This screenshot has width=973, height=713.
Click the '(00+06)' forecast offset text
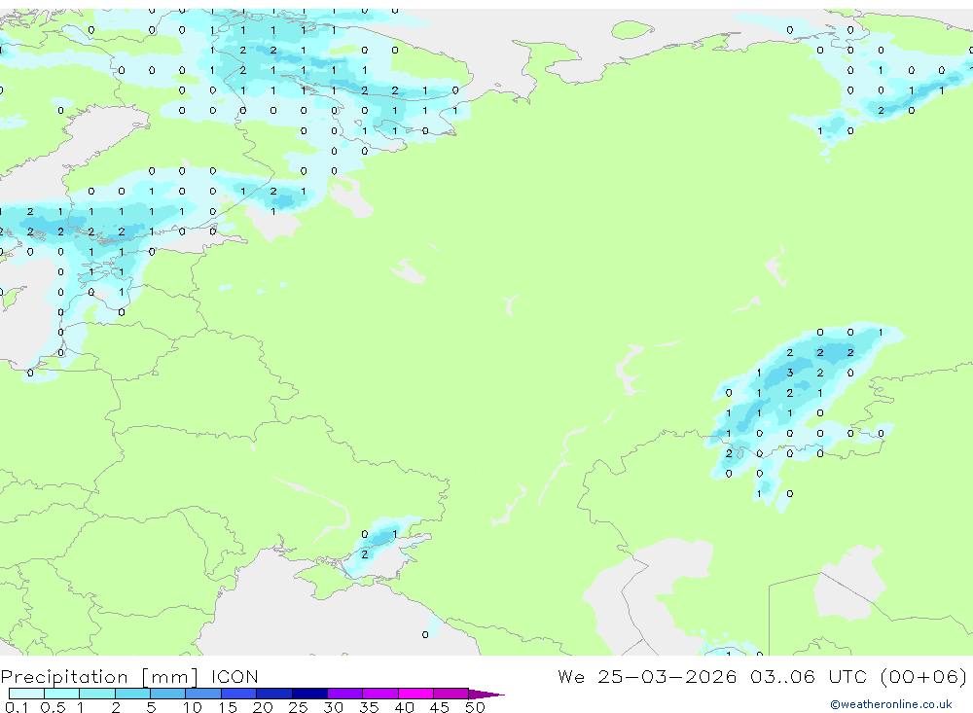923,676
